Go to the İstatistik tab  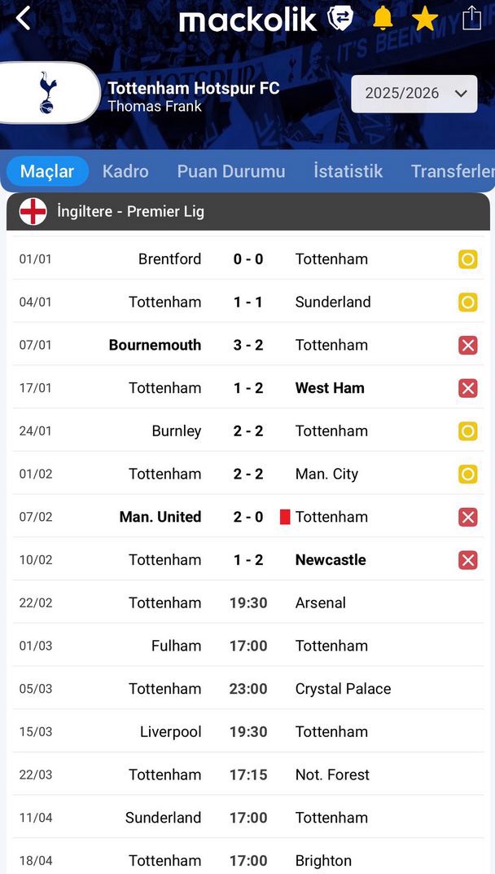click(348, 171)
